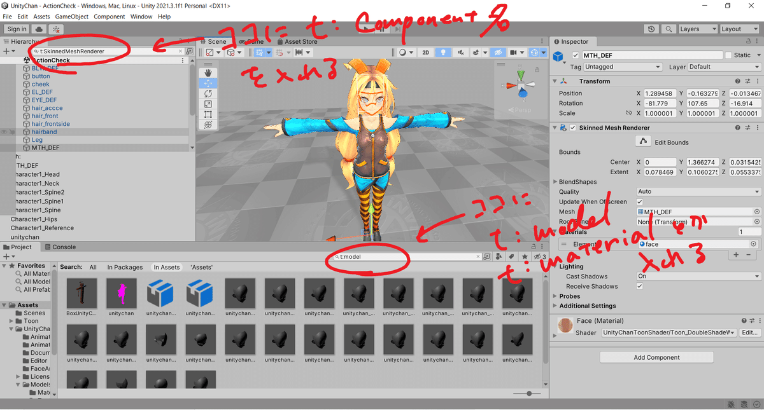Toggle scene visibility hidden-eye icon

pos(499,52)
